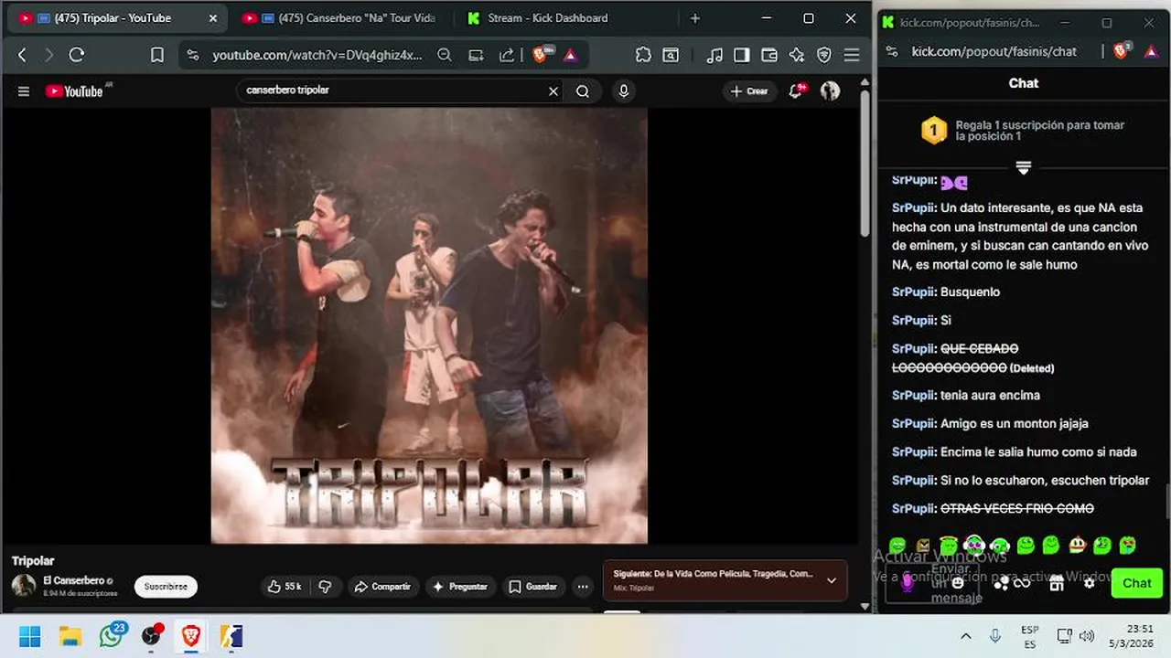Screen dimensions: 1171x658
Task: Open El Canserbero channel name link
Action: coord(73,580)
